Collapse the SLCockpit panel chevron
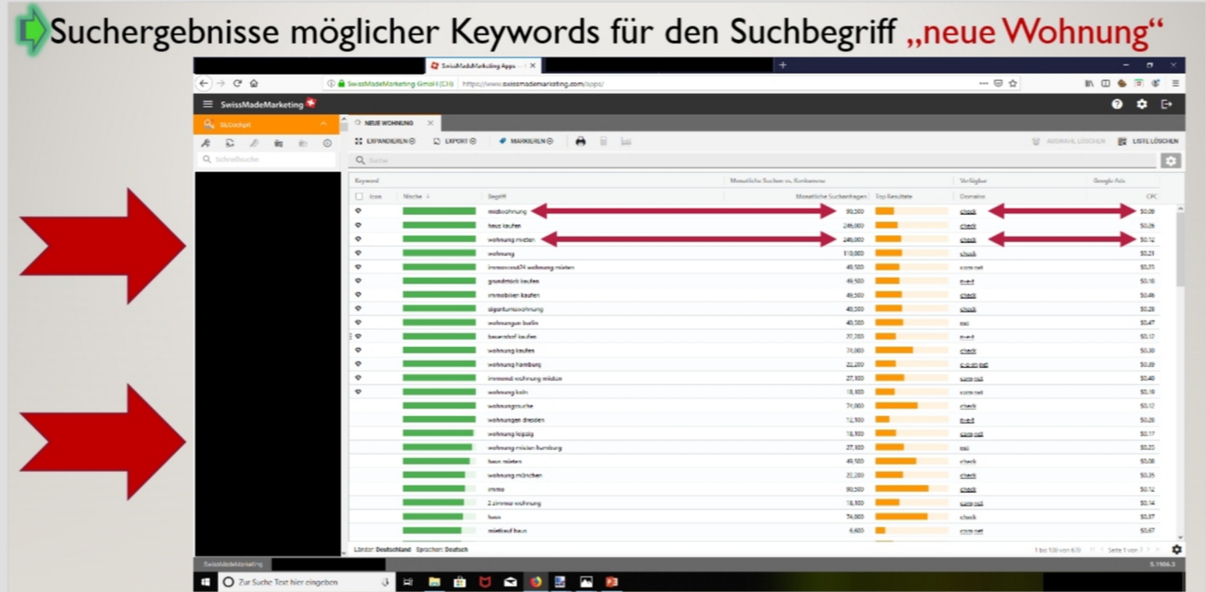1206x592 pixels. click(323, 124)
